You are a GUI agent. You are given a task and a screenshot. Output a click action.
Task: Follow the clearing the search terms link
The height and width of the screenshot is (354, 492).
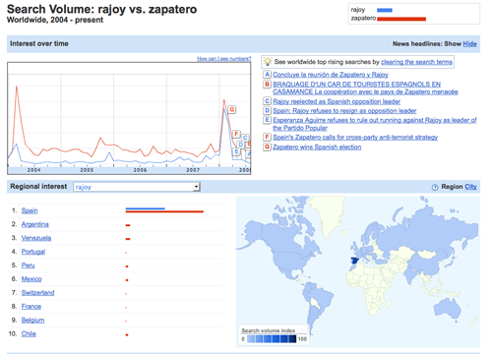(x=416, y=62)
